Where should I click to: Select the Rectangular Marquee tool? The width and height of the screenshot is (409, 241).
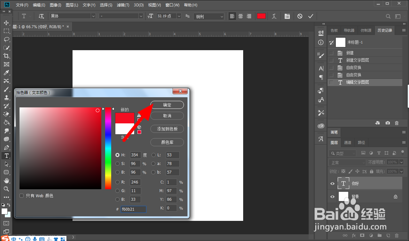(x=6, y=31)
